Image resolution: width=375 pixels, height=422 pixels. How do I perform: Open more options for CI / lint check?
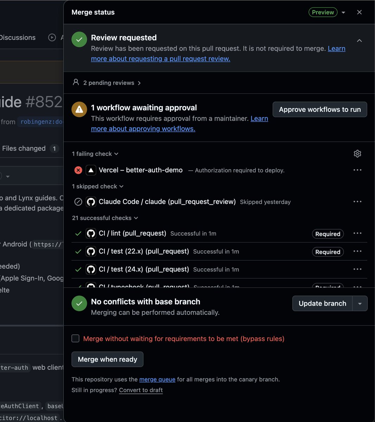[357, 233]
